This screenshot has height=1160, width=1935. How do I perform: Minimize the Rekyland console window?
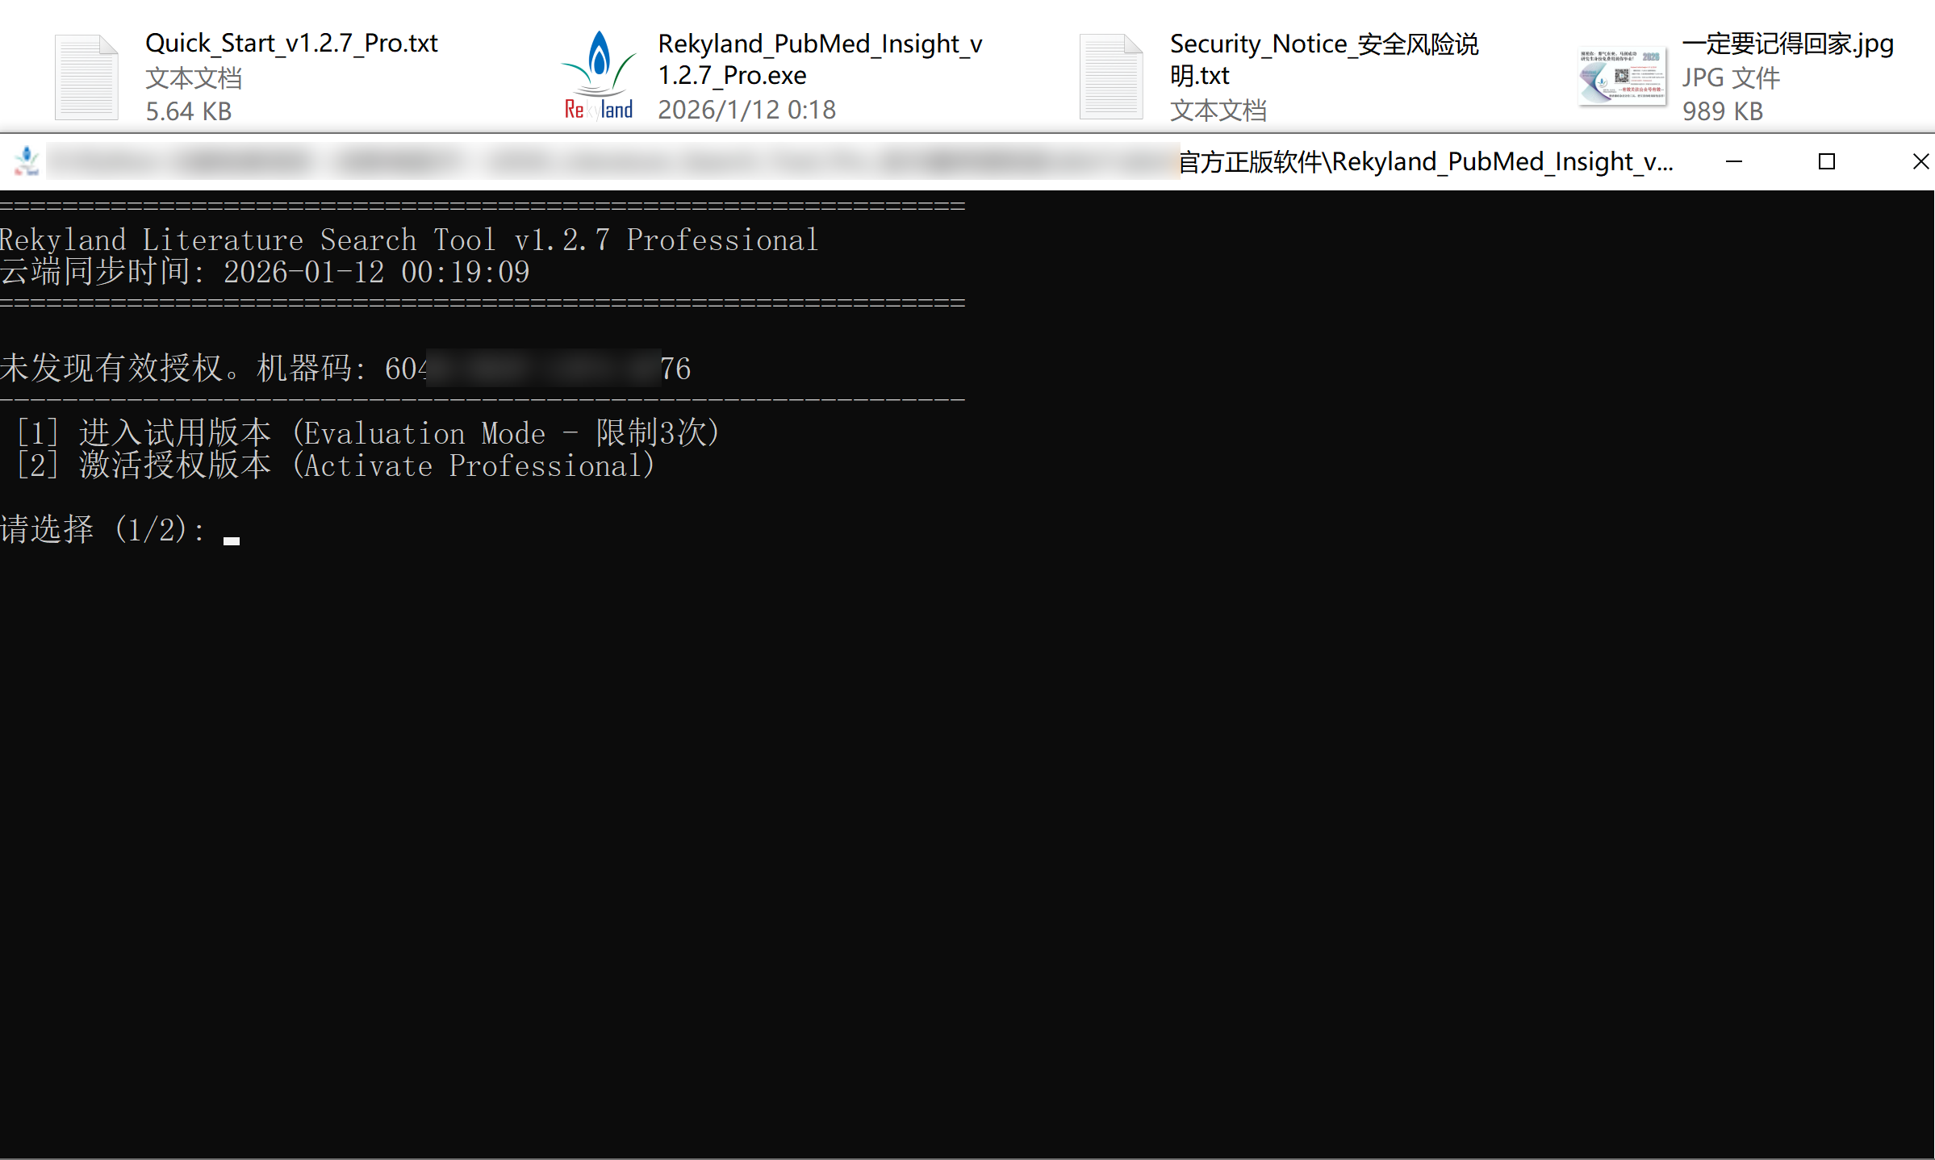pos(1733,162)
